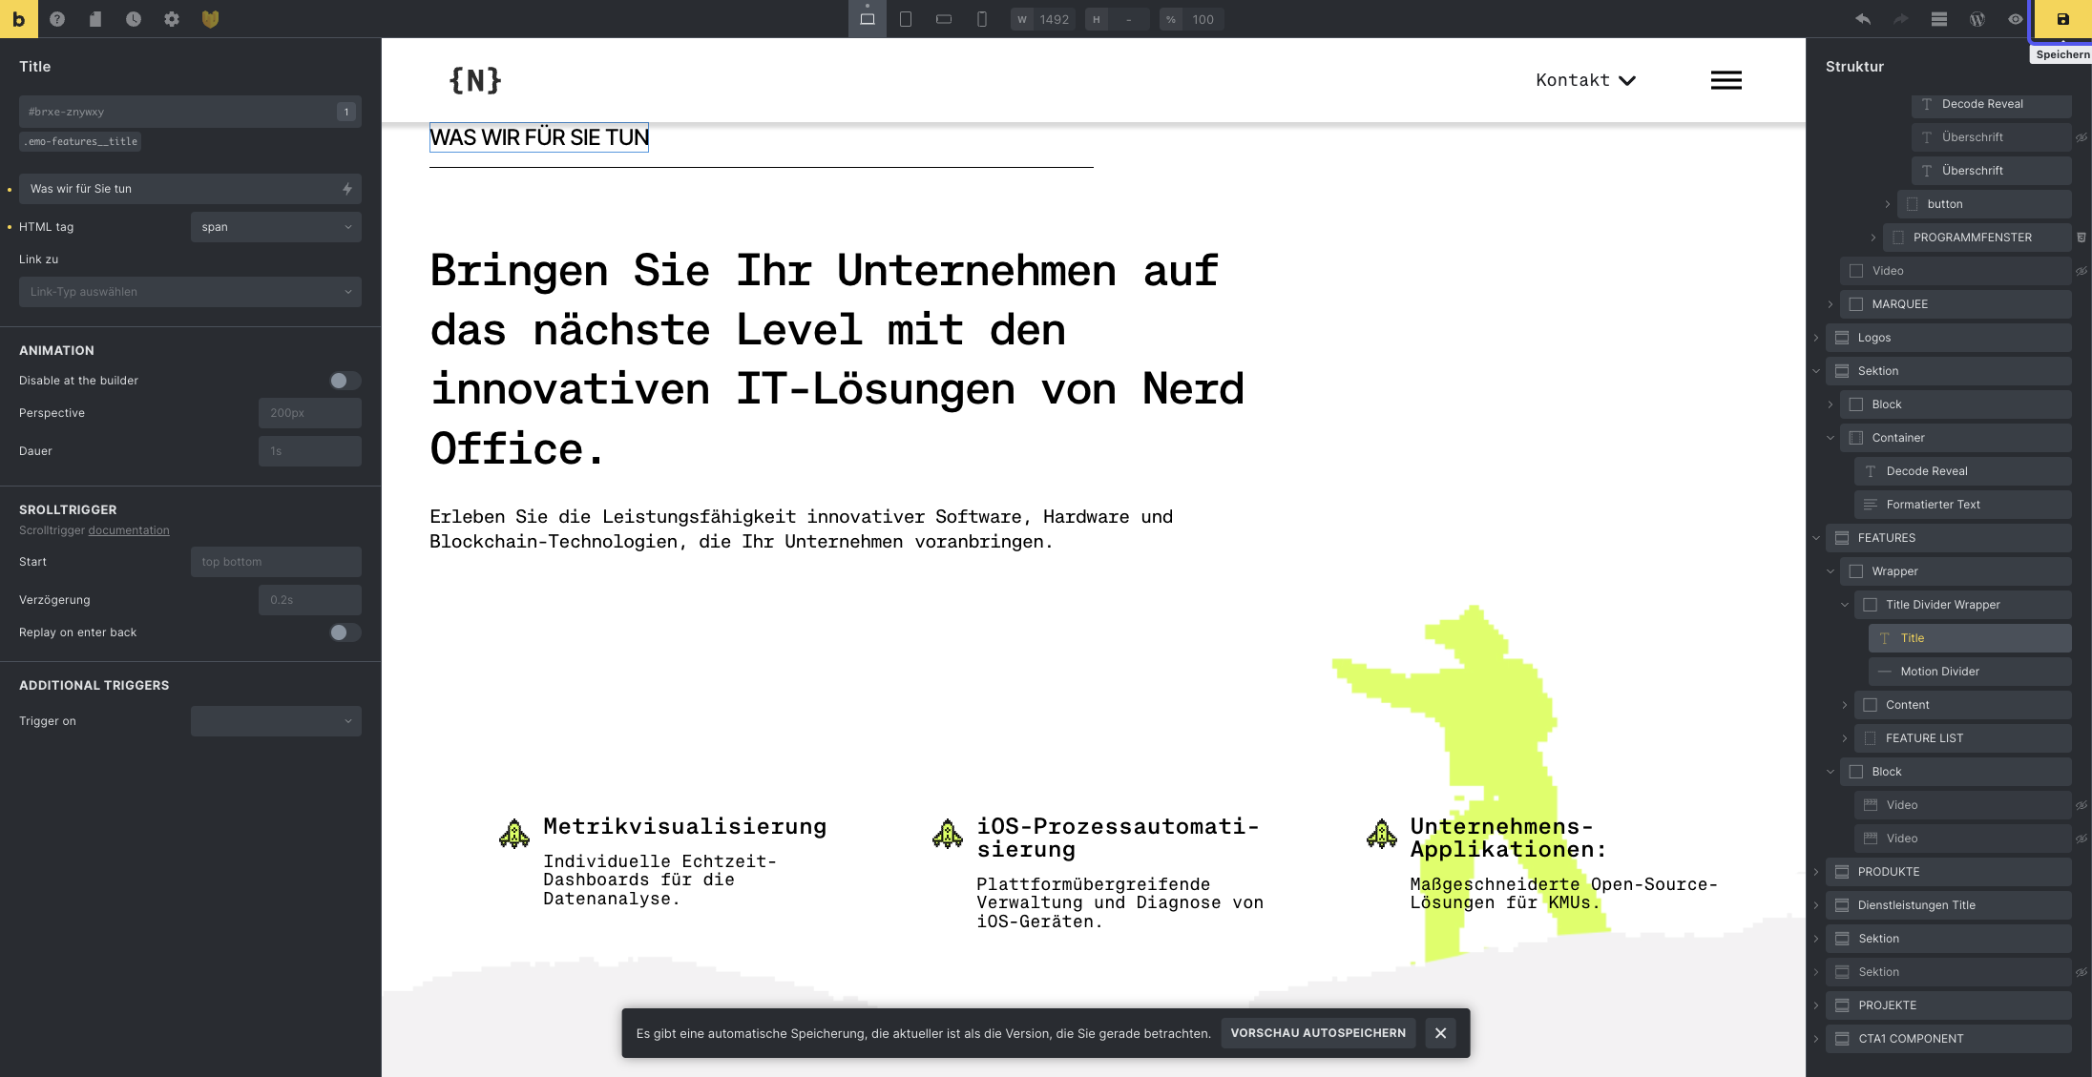Switch to tablet portrait breakpoint

pos(906,19)
